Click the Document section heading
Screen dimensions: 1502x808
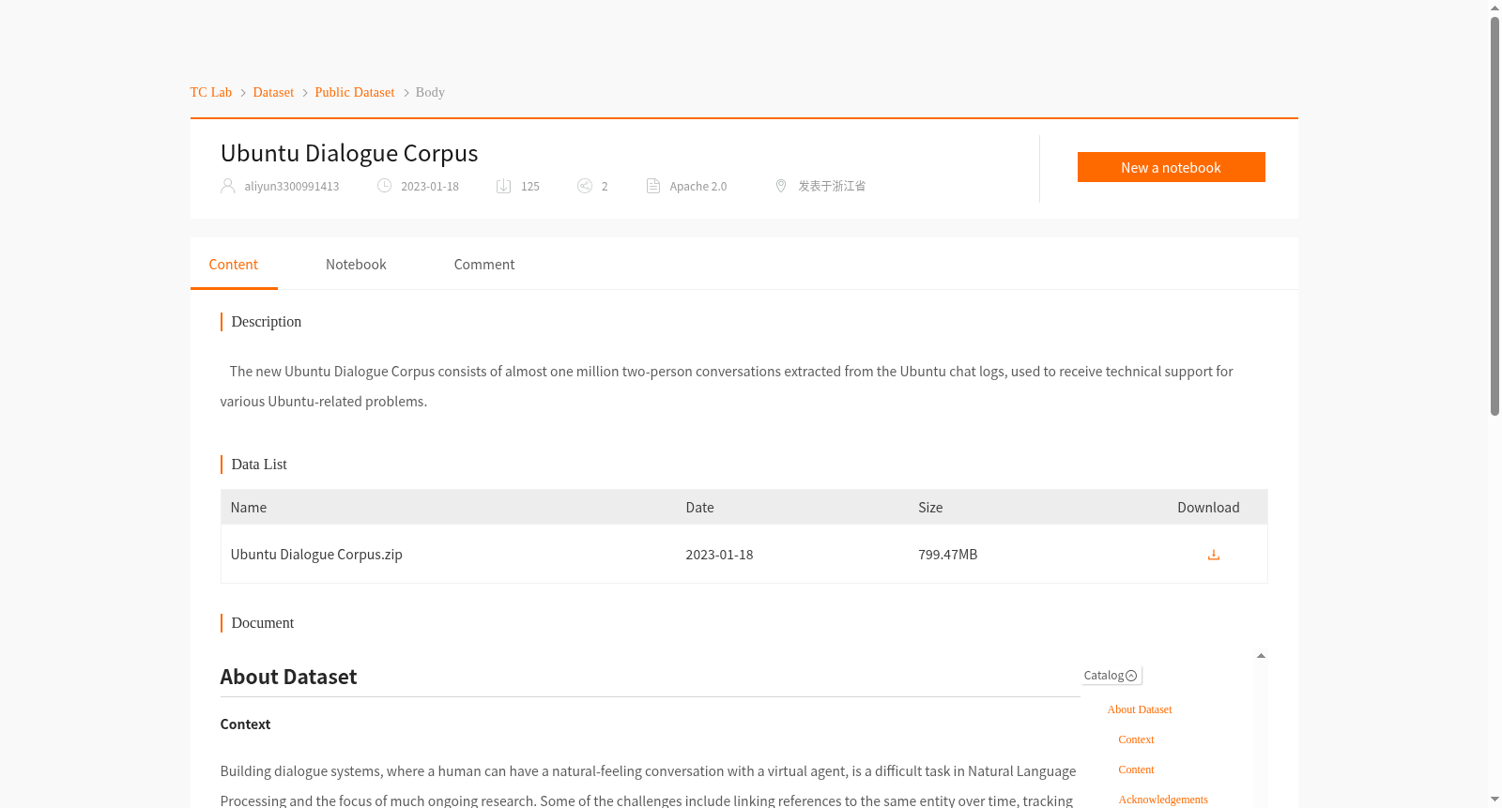(263, 623)
